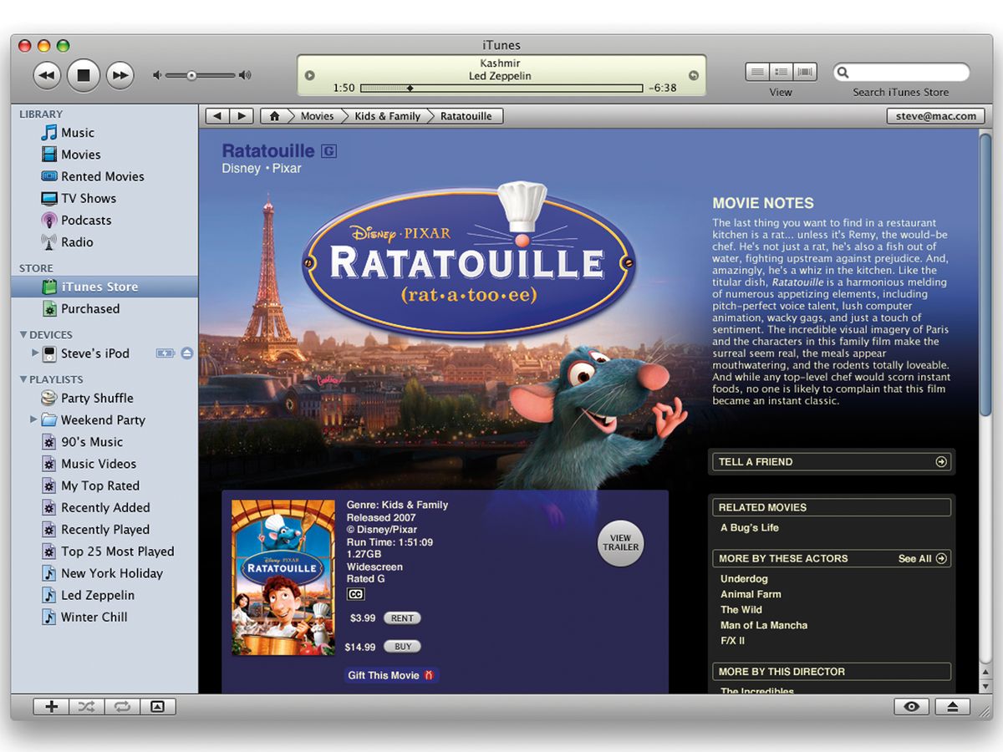Toggle shuffle mode
Viewport: 1003px width, 752px height.
click(86, 707)
